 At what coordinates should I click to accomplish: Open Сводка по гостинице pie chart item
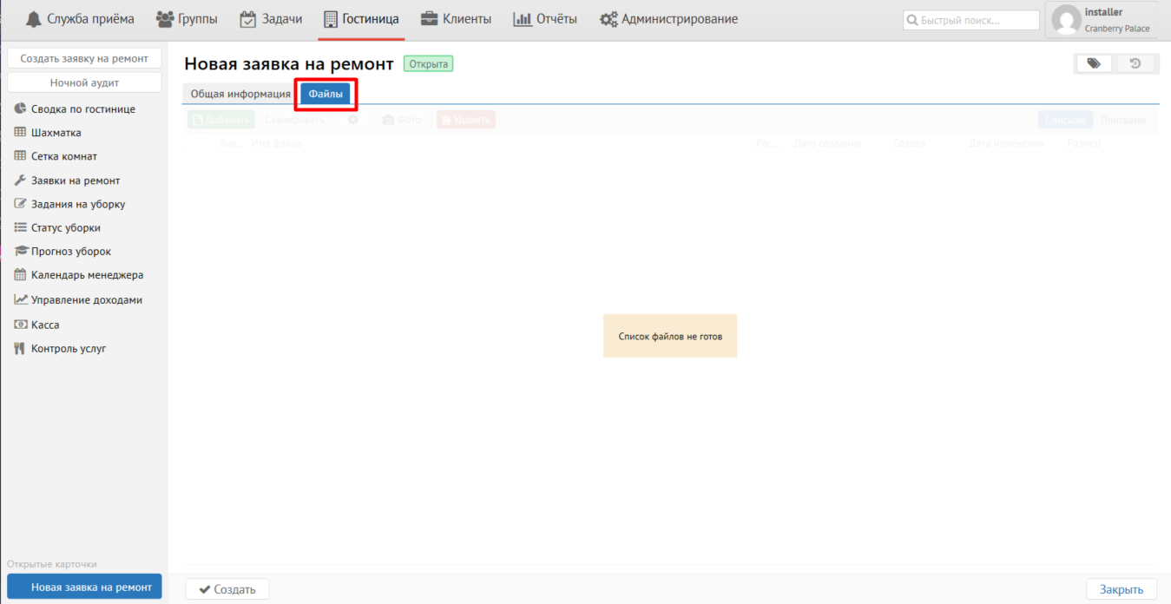(x=75, y=109)
